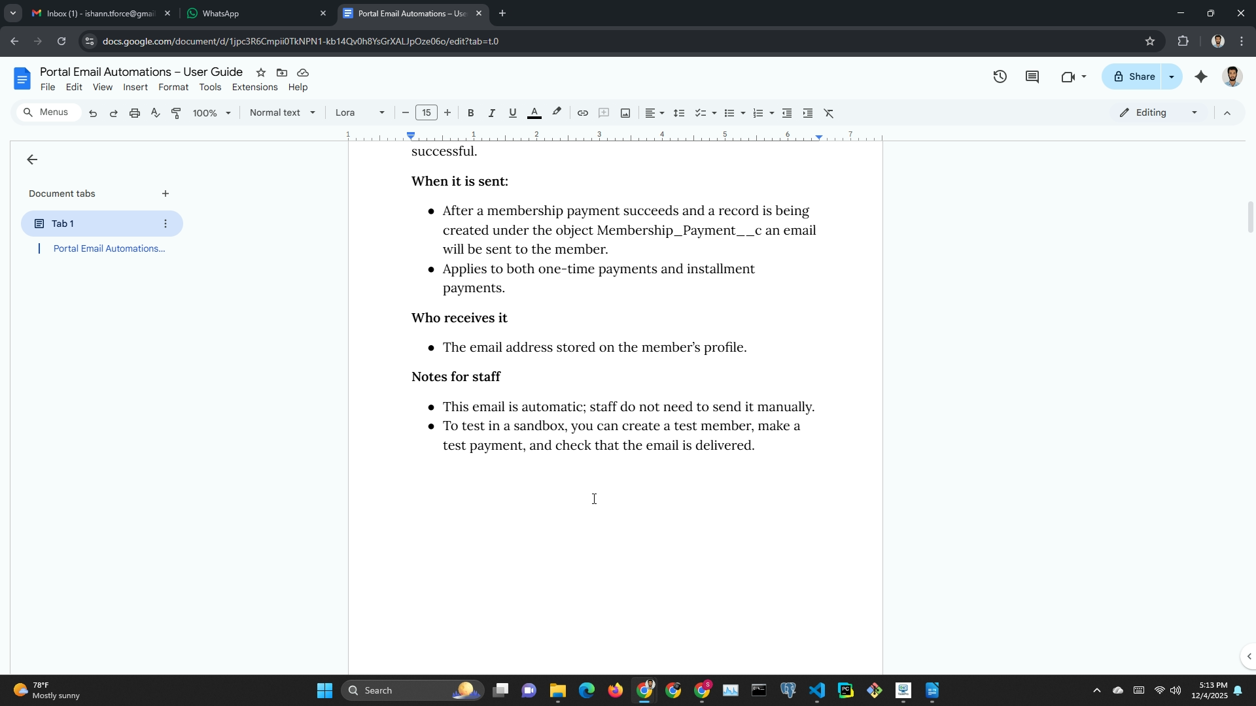
Task: Toggle Underline formatting
Action: tap(513, 113)
